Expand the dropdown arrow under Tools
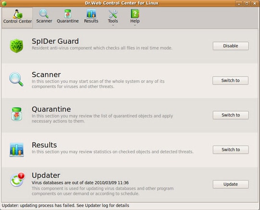This screenshot has height=210, width=260. pyautogui.click(x=113, y=26)
